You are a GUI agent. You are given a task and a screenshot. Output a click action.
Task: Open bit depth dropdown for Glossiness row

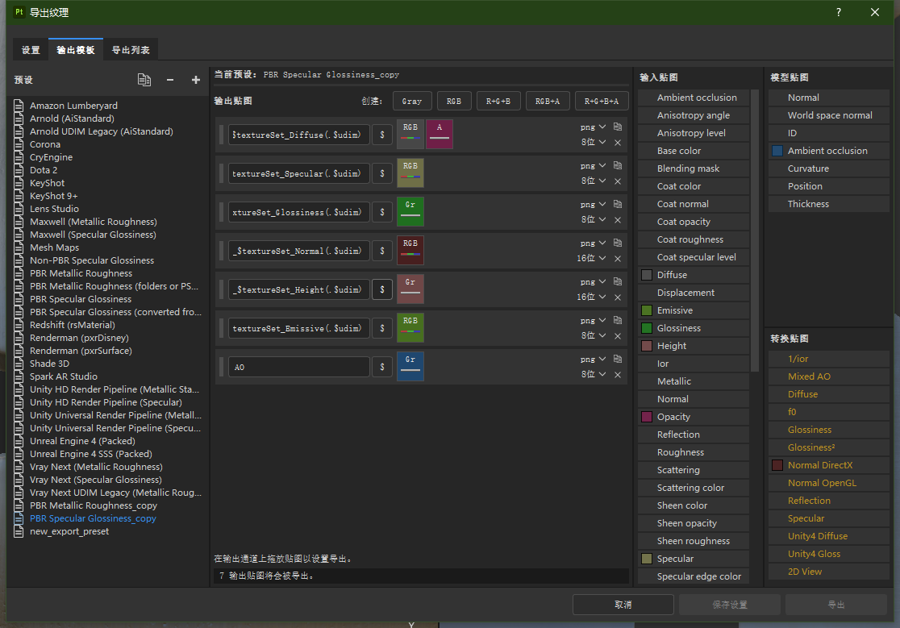tap(594, 219)
